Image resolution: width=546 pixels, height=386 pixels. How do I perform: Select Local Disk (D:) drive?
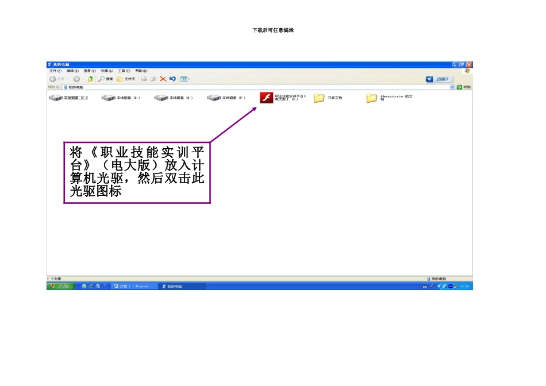[x=121, y=98]
